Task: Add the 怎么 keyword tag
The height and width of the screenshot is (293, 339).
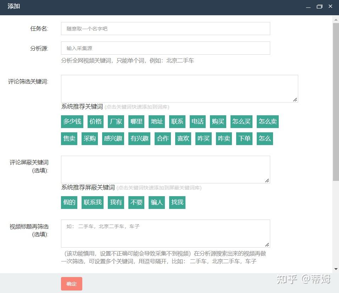Action: pyautogui.click(x=265, y=139)
